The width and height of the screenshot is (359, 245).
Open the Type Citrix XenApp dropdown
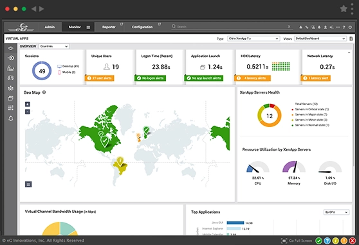253,38
